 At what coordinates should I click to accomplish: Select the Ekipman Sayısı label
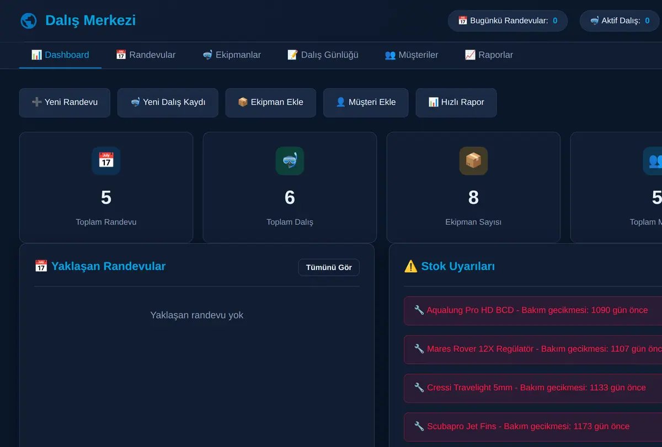(x=473, y=222)
